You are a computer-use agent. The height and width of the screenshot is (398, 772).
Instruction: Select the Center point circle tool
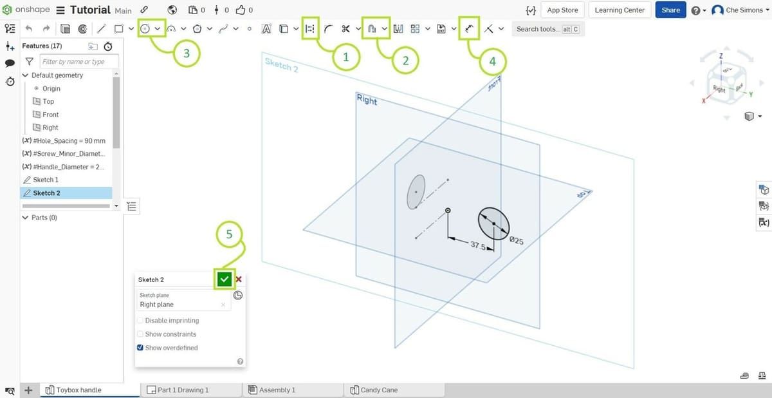coord(145,28)
